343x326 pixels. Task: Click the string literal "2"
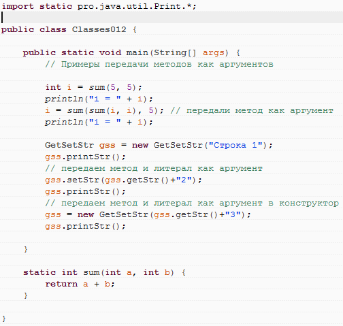coord(184,180)
